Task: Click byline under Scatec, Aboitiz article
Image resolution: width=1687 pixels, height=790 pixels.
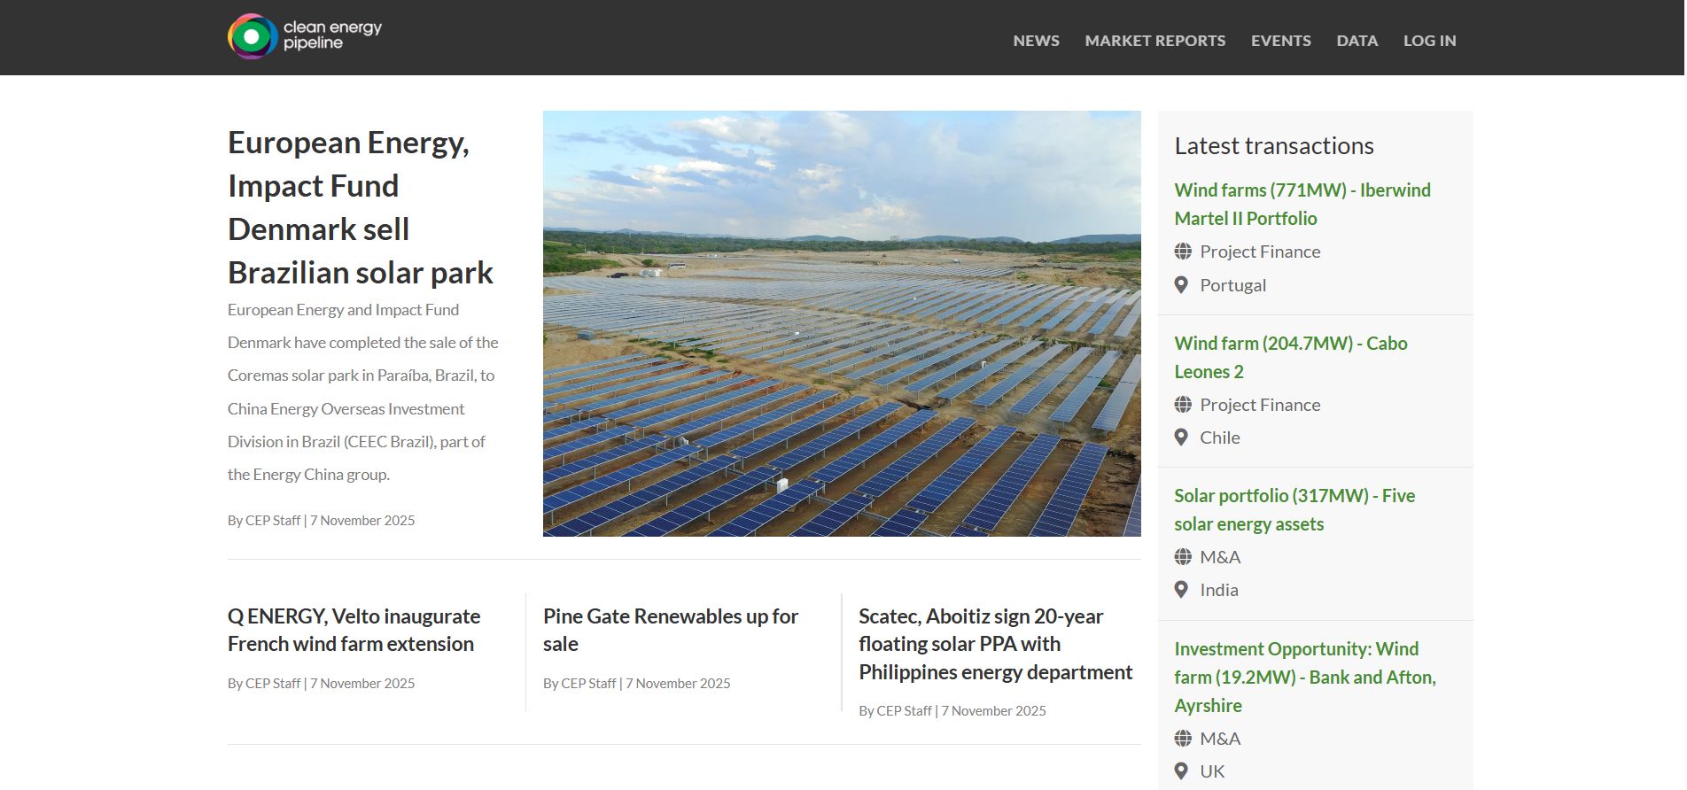Action: coord(952,711)
